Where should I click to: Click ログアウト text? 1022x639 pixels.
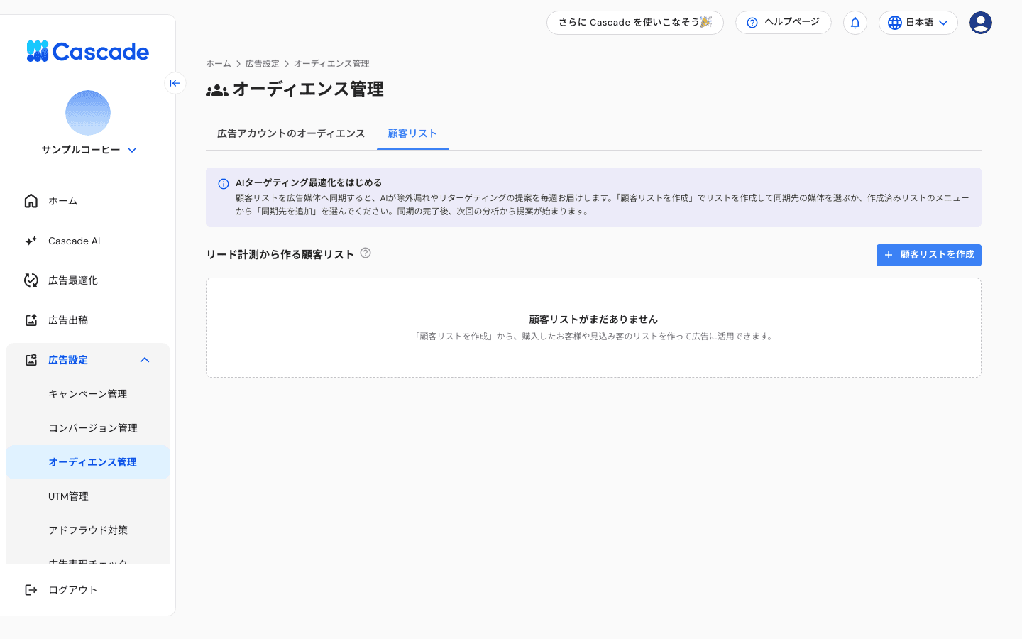click(72, 590)
